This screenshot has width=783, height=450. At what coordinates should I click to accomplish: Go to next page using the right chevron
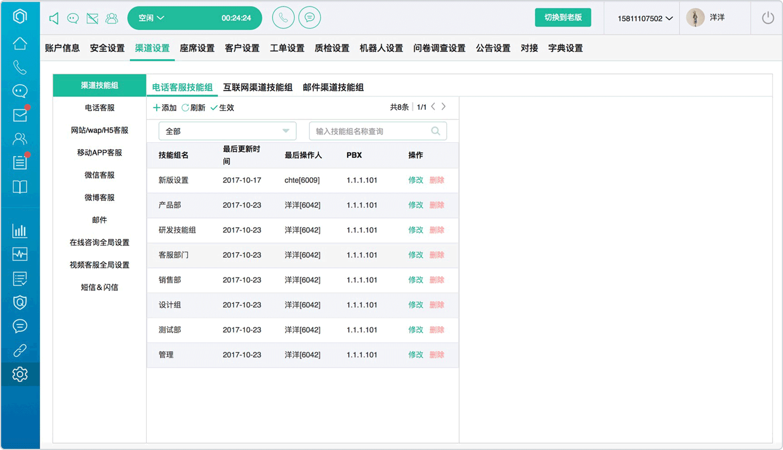[x=443, y=106]
